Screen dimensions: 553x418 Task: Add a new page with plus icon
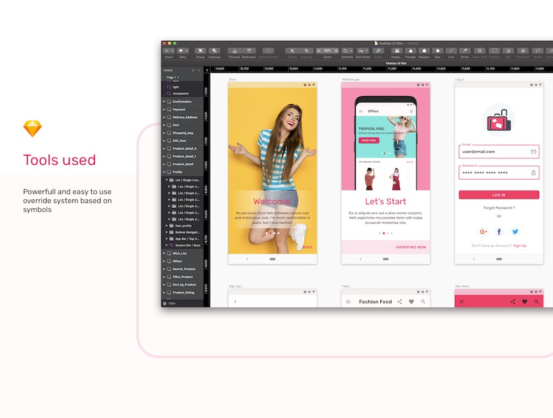point(193,70)
